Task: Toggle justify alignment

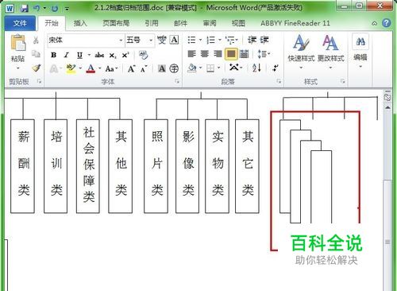Action: pos(231,54)
